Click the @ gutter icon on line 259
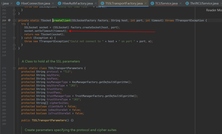 [x=9, y=20]
